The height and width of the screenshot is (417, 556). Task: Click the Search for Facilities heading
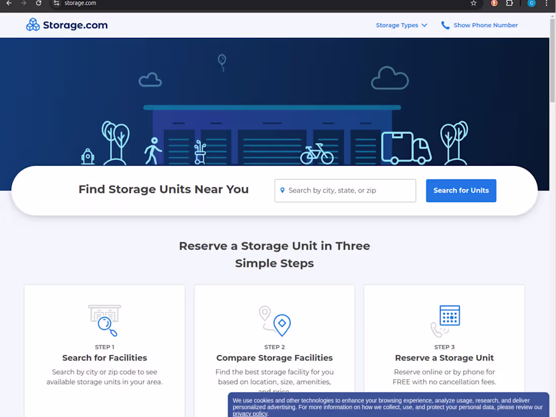[x=105, y=358]
